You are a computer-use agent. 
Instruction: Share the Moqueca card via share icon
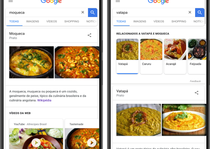(89, 35)
